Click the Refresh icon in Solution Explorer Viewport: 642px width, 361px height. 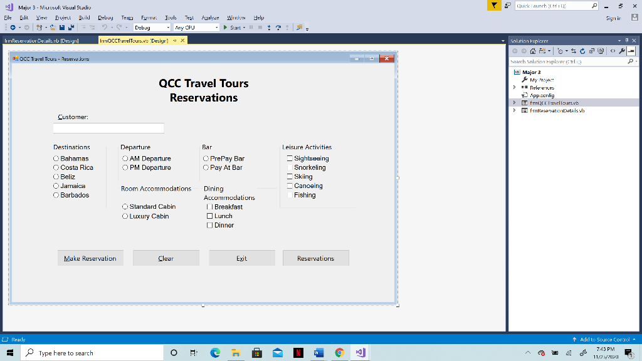coord(582,51)
